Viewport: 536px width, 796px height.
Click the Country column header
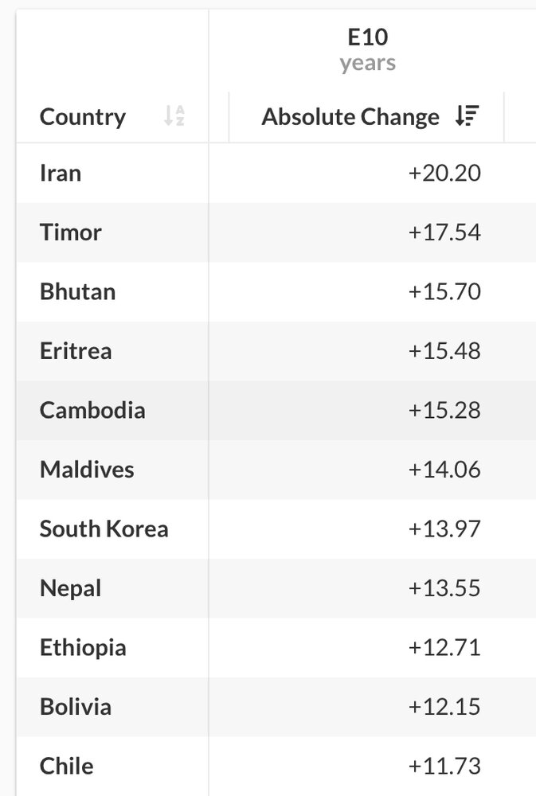click(x=83, y=117)
